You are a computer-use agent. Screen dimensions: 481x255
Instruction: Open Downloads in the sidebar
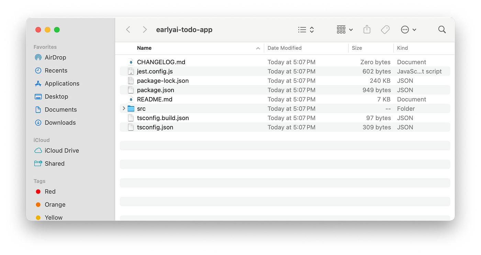pos(60,123)
